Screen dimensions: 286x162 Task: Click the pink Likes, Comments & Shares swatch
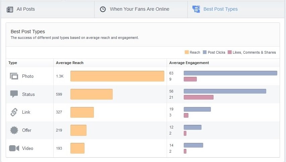coord(229,52)
